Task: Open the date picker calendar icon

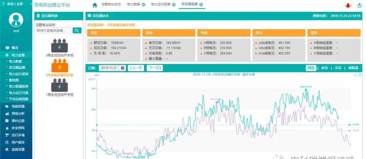Action: [x=123, y=68]
